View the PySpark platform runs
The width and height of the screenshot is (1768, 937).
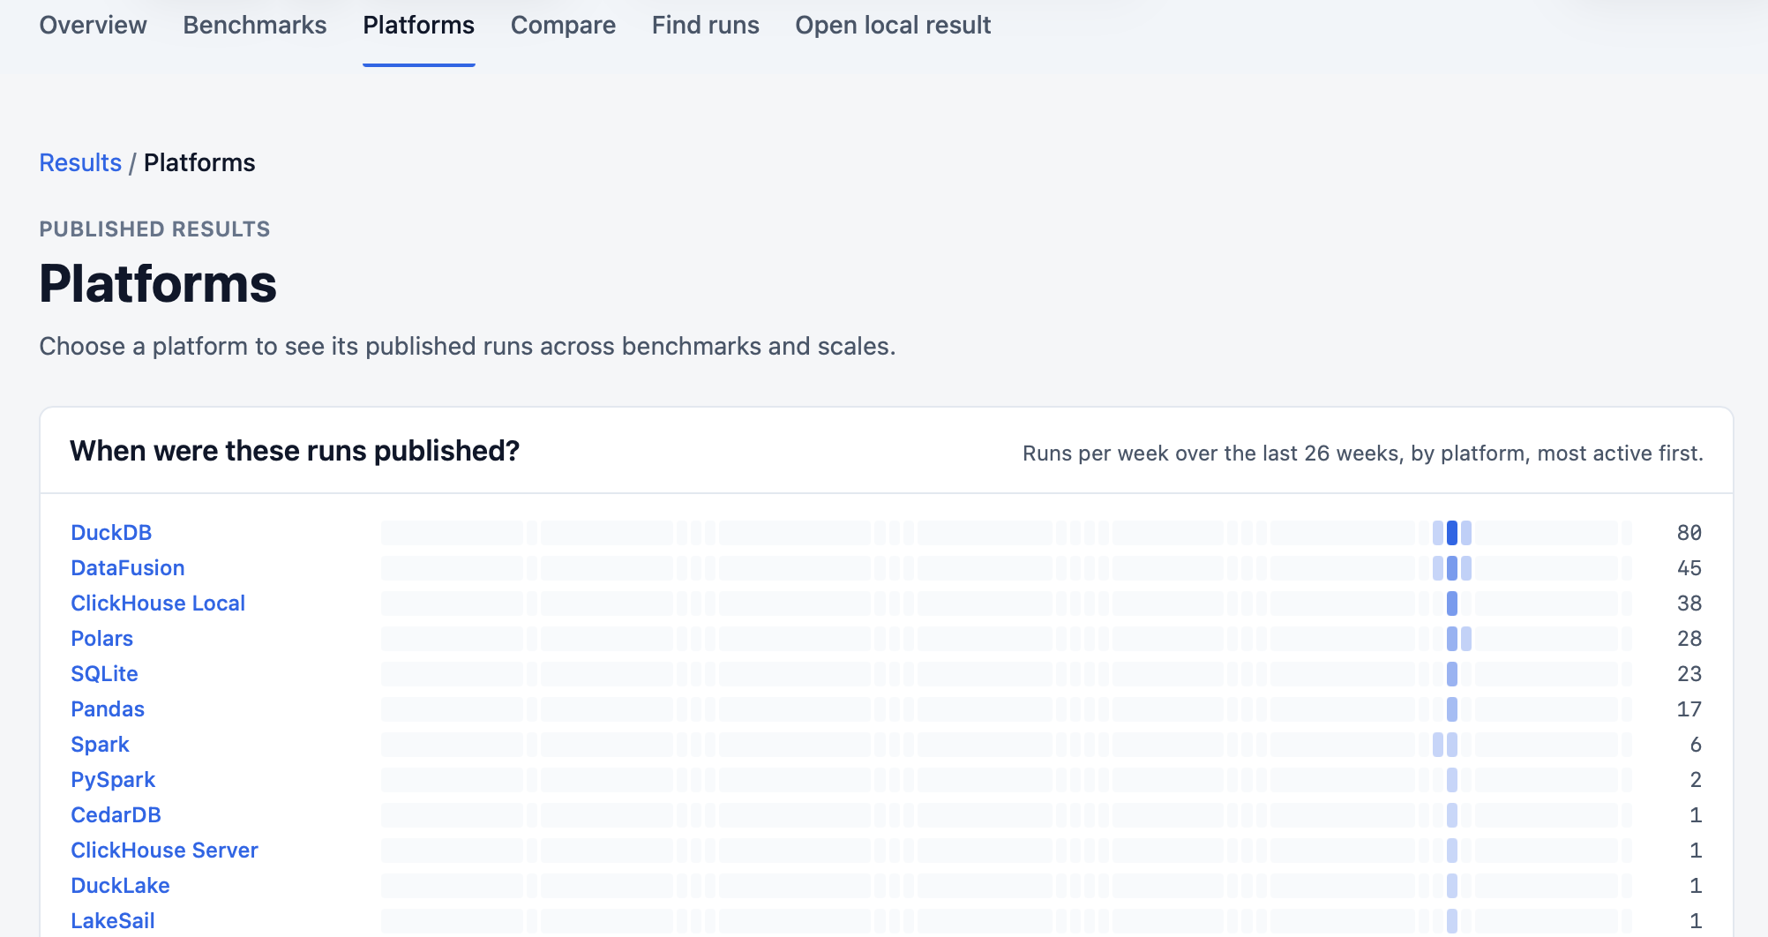(x=113, y=780)
